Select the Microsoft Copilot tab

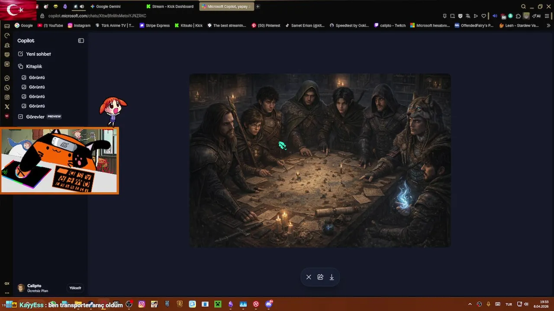[x=227, y=6]
